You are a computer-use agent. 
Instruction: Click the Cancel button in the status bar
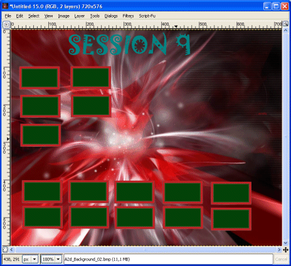[282, 259]
